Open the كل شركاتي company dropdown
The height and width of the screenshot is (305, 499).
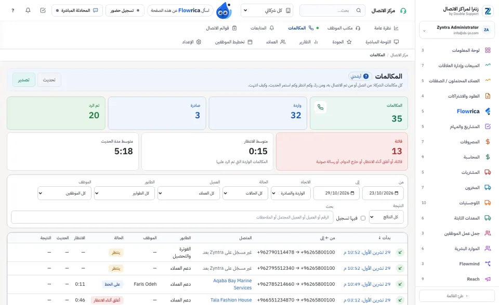pyautogui.click(x=267, y=10)
